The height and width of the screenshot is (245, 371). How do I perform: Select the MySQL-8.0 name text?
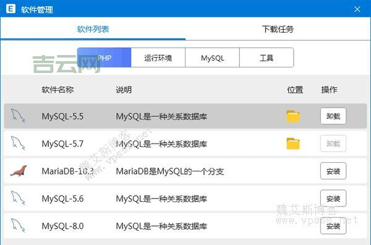62,226
